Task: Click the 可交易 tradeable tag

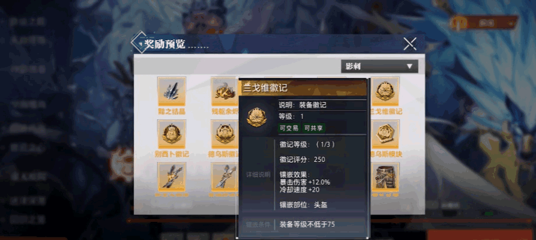Action: tap(289, 128)
